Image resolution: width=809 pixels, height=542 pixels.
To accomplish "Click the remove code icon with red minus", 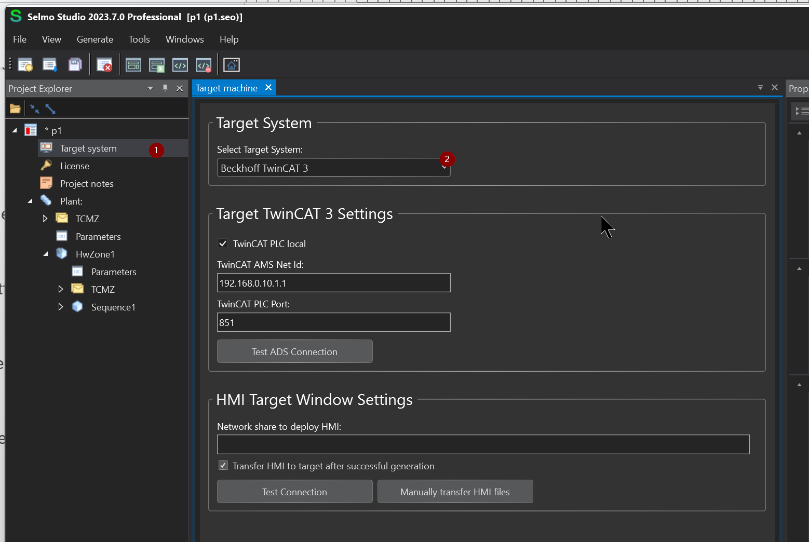I will coord(204,65).
